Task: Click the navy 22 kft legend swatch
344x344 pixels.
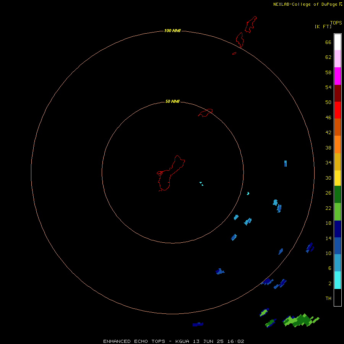Action: click(338, 229)
